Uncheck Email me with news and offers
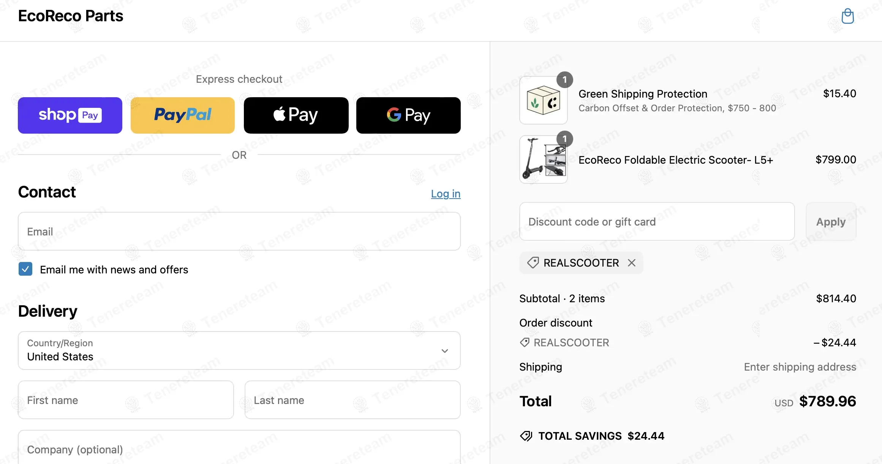The image size is (882, 464). point(25,269)
